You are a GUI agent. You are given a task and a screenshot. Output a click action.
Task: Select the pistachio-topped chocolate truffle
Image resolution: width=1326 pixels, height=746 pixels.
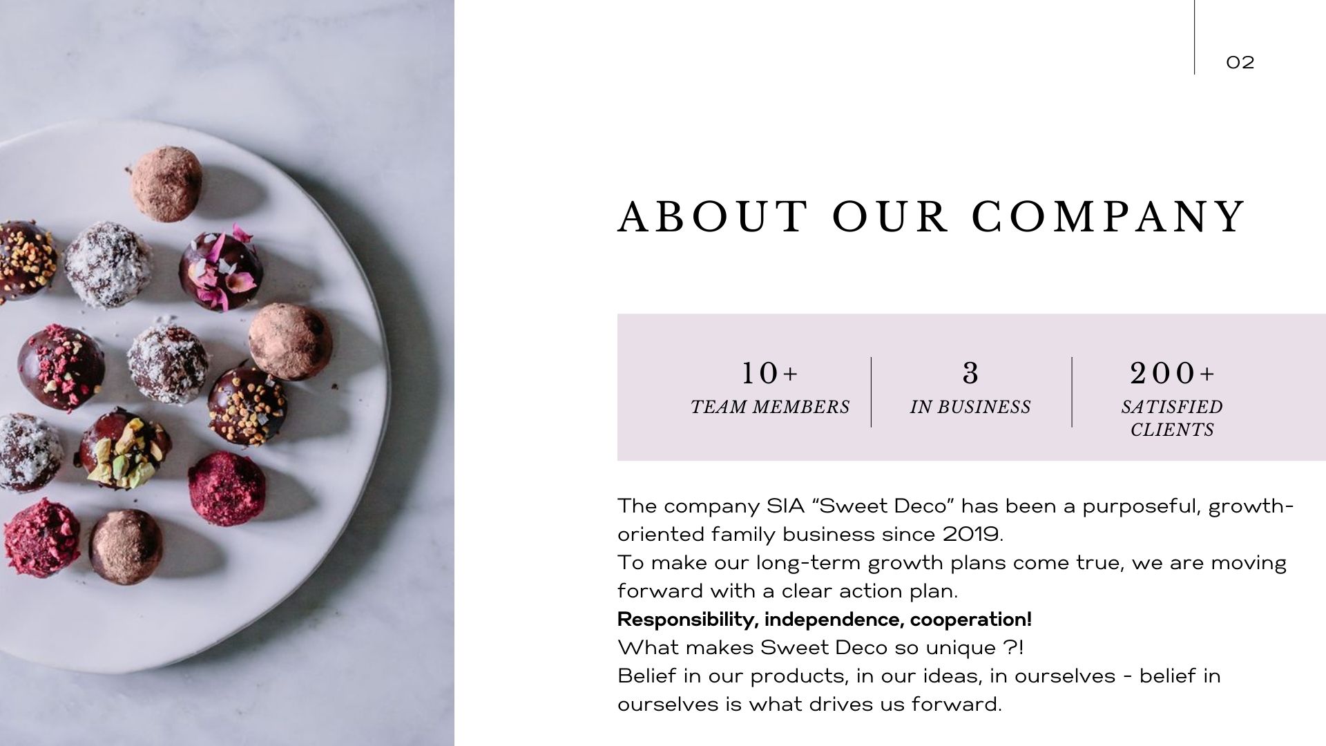point(125,449)
